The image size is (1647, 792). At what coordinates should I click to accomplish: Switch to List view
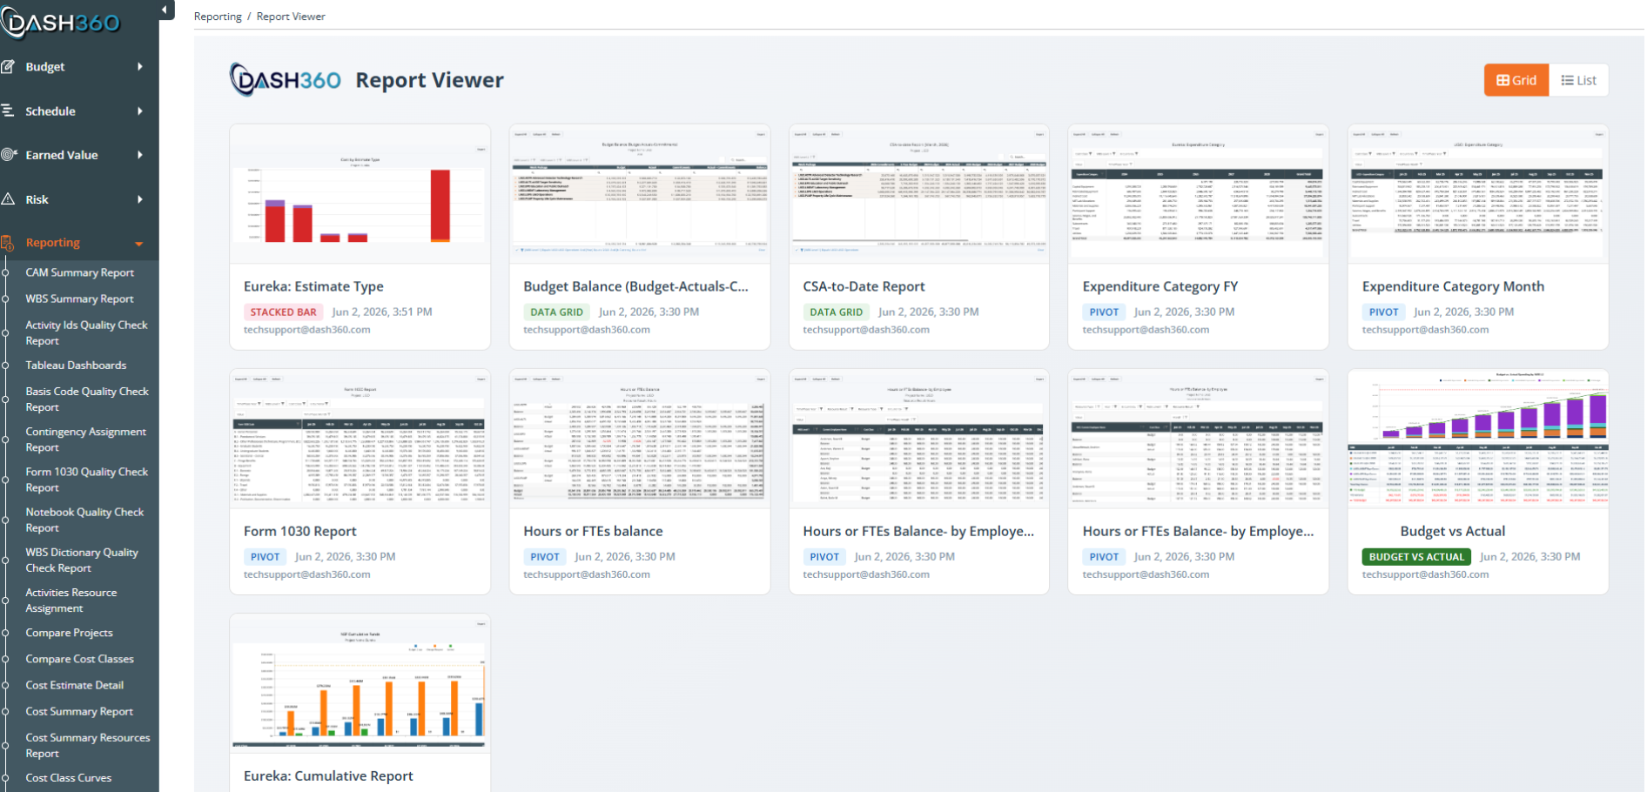click(x=1578, y=80)
